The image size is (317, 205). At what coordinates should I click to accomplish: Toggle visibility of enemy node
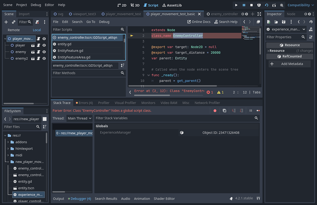click(x=44, y=52)
